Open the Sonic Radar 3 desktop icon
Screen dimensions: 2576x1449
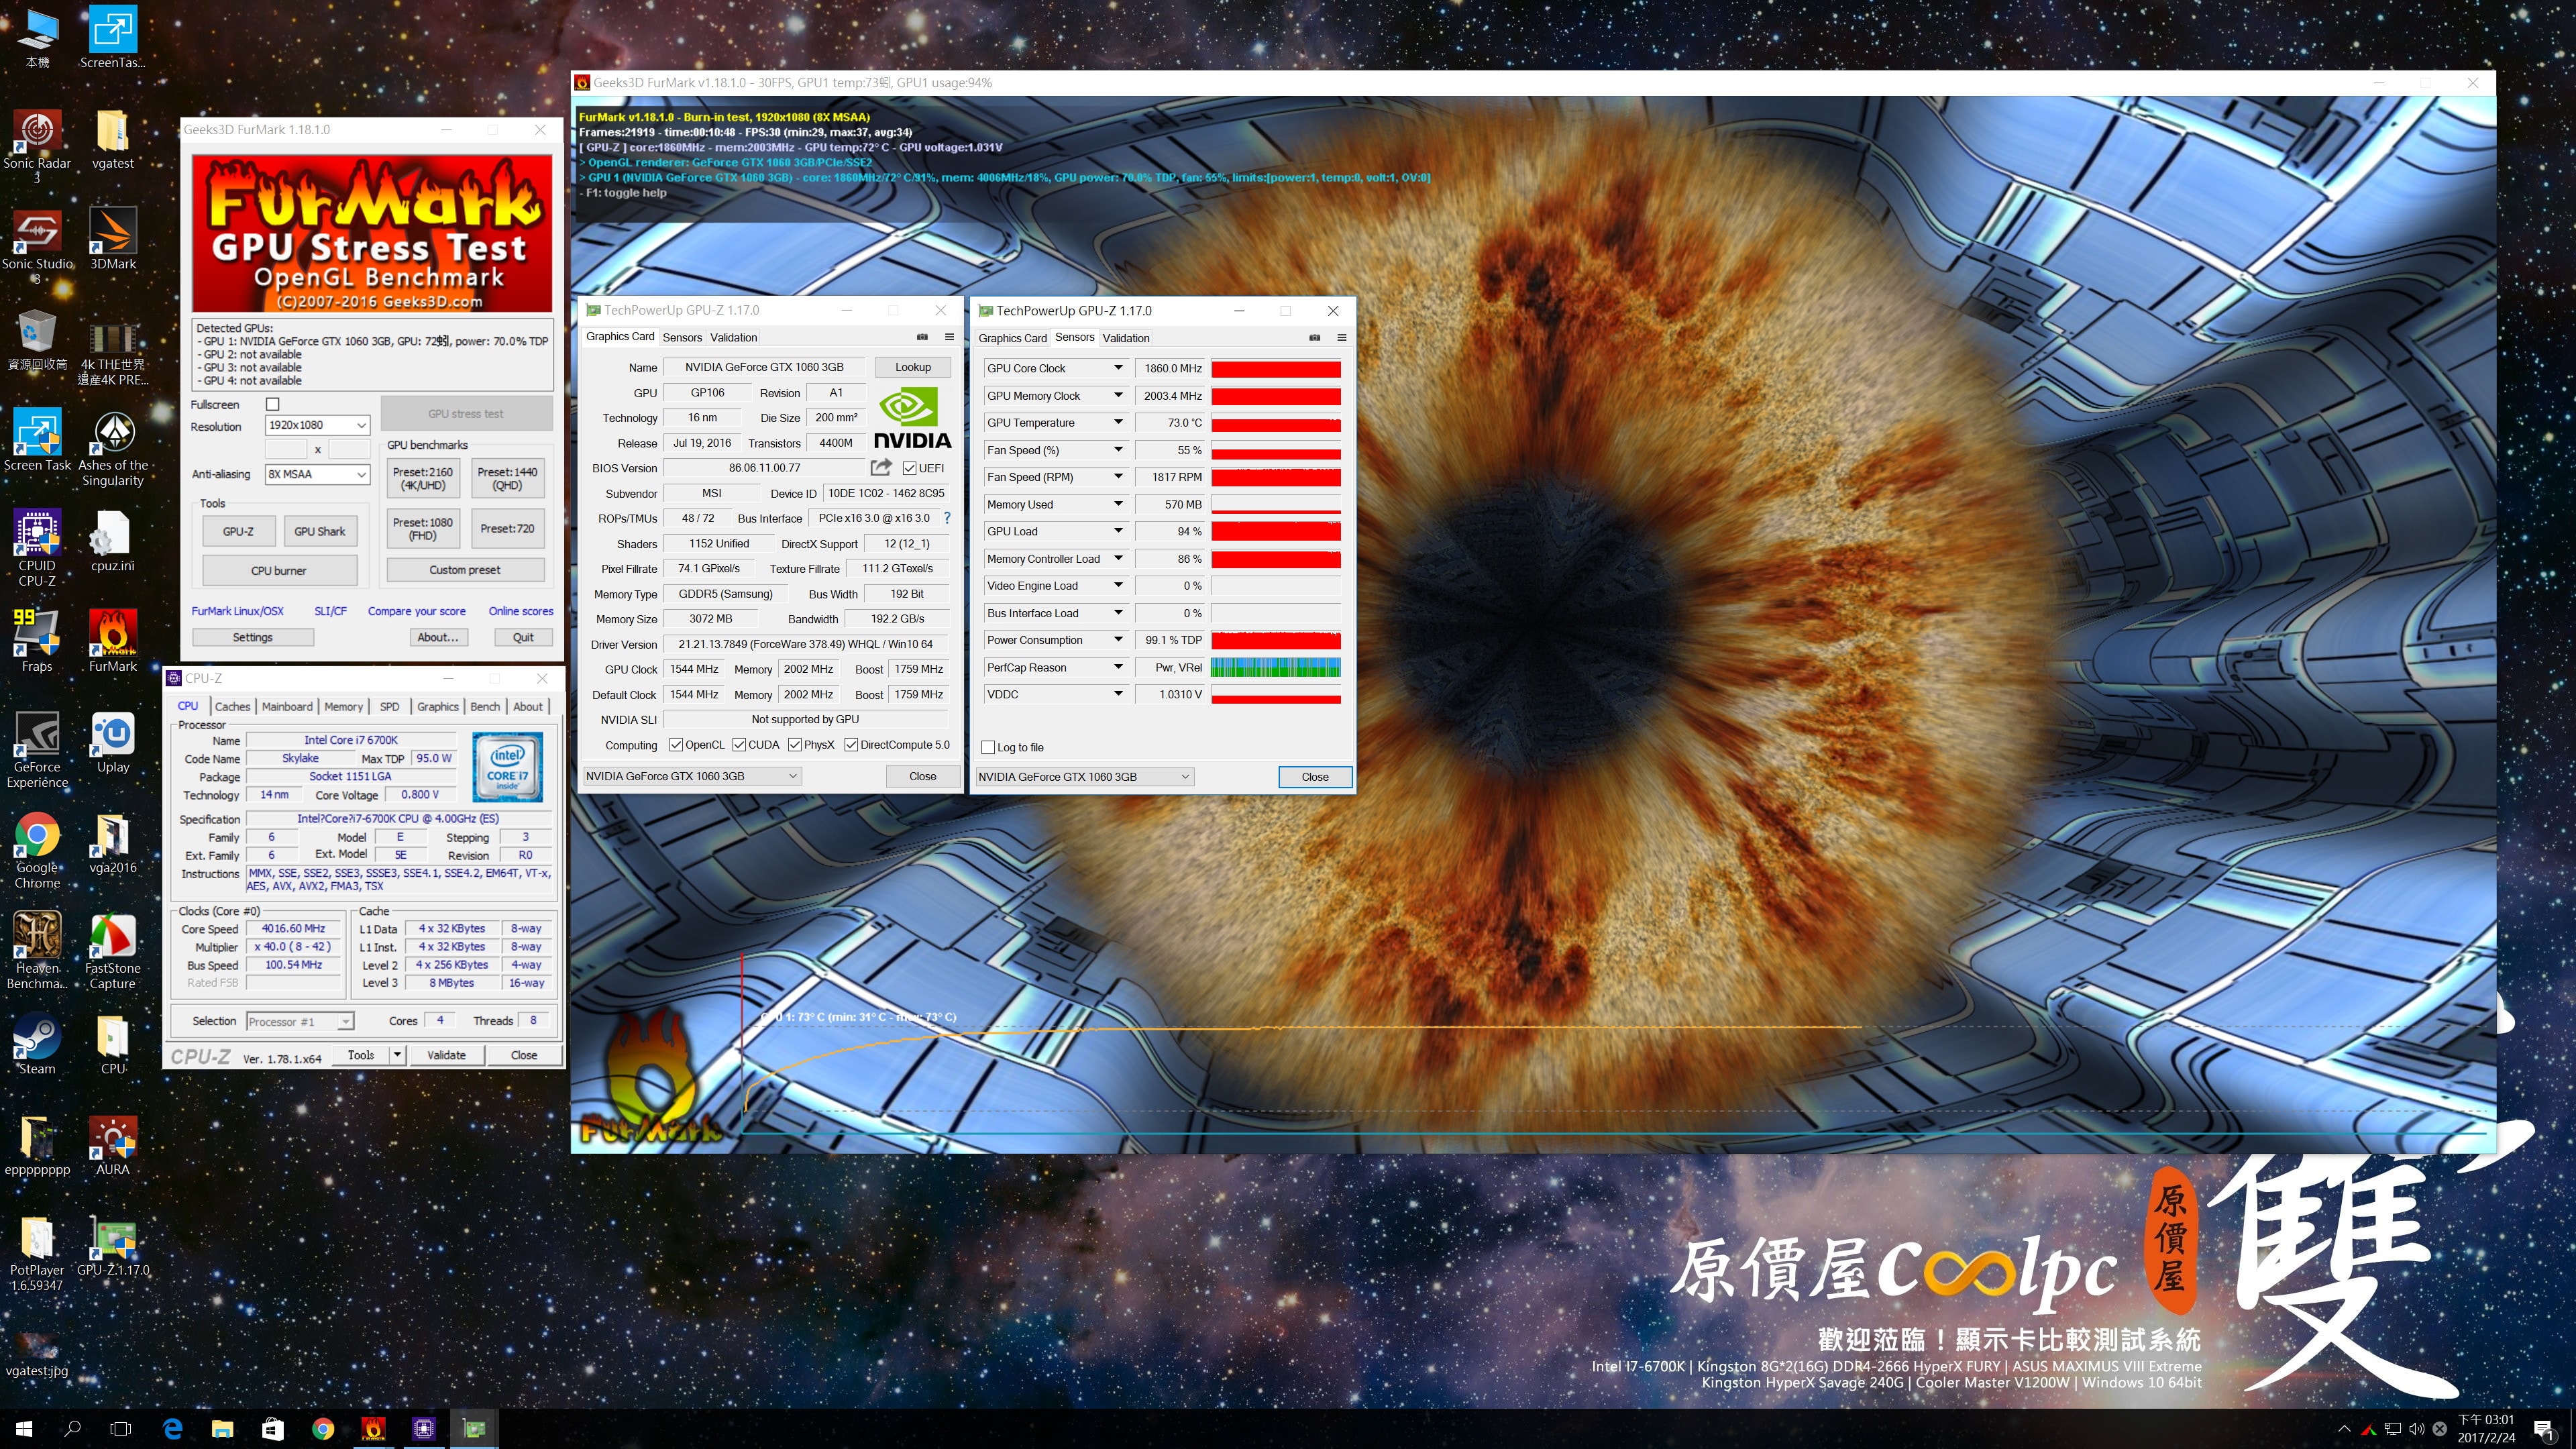(37, 145)
